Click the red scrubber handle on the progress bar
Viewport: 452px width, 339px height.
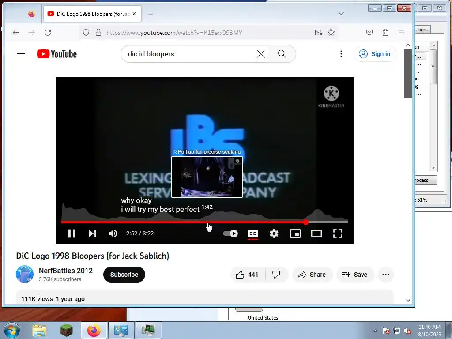point(305,222)
